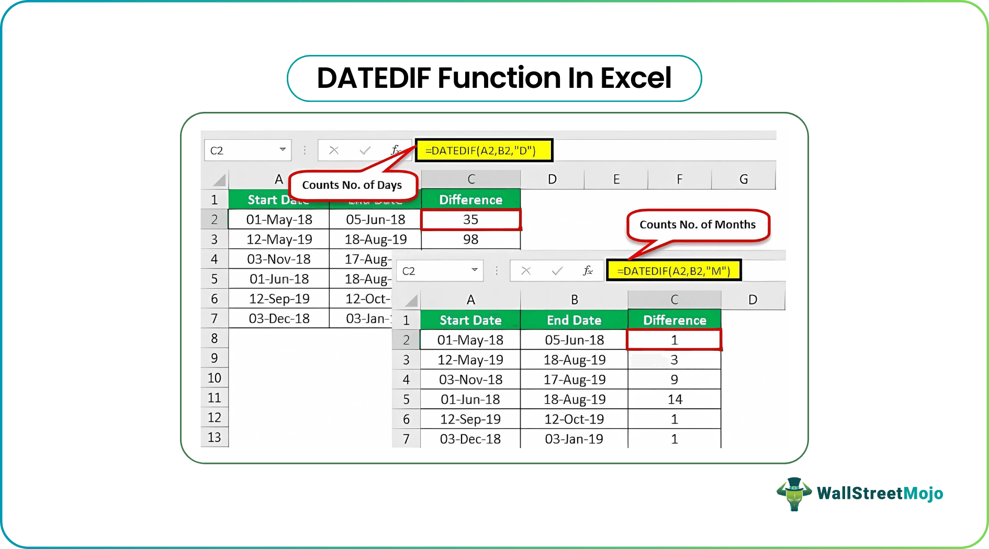
Task: Click the Cancel (X) icon beside top formula bar
Action: (334, 150)
